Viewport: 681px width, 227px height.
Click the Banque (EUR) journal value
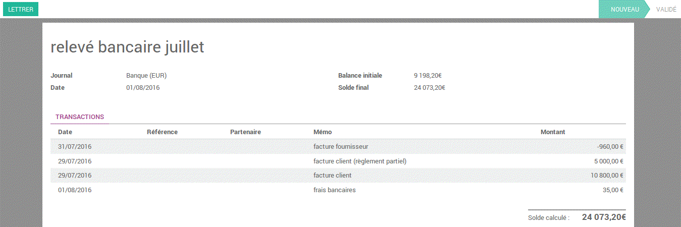[146, 76]
